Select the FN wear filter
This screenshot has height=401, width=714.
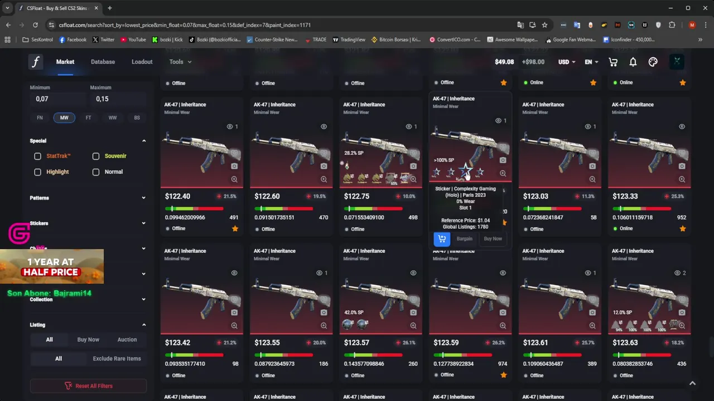click(x=40, y=118)
